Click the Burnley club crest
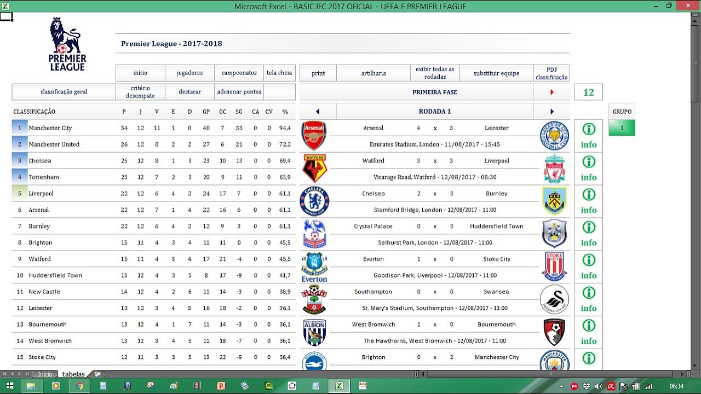The image size is (701, 394). pyautogui.click(x=554, y=201)
